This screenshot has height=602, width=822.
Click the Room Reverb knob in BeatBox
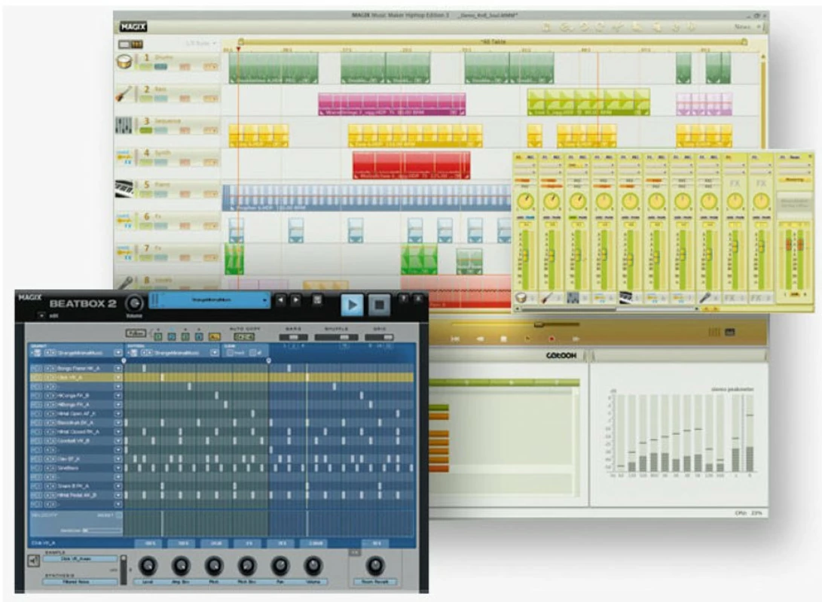375,565
